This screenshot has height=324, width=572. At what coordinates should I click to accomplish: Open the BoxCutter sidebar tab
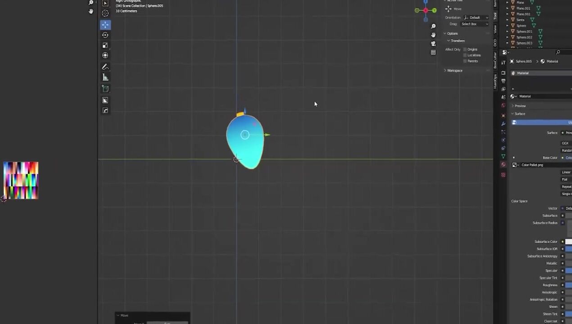coord(495,60)
